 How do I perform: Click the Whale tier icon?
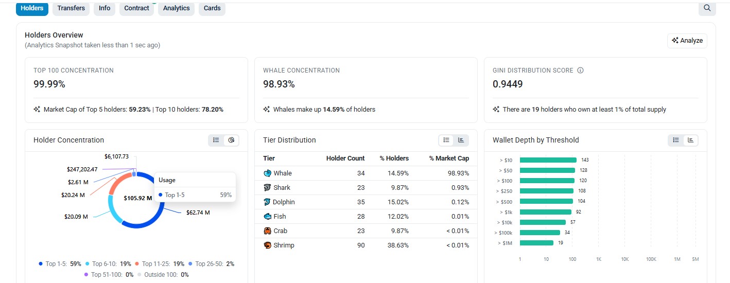click(x=267, y=173)
